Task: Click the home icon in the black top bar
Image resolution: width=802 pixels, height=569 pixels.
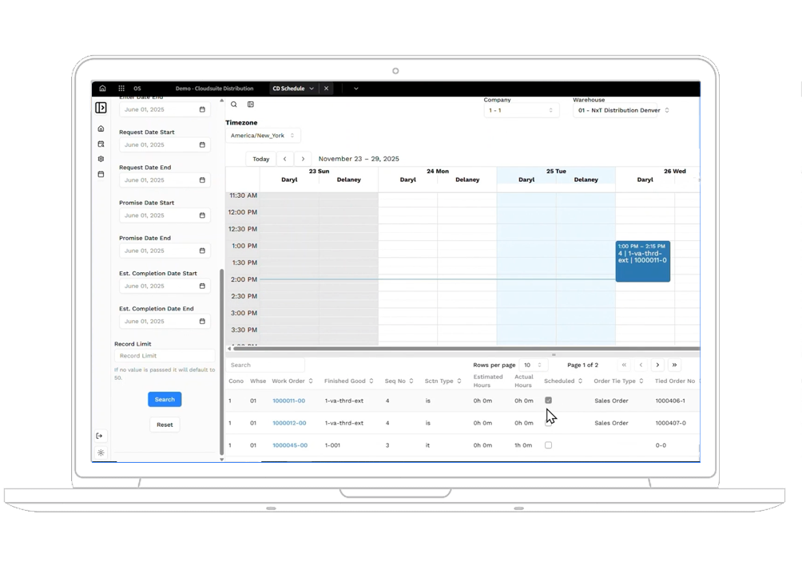Action: 102,89
